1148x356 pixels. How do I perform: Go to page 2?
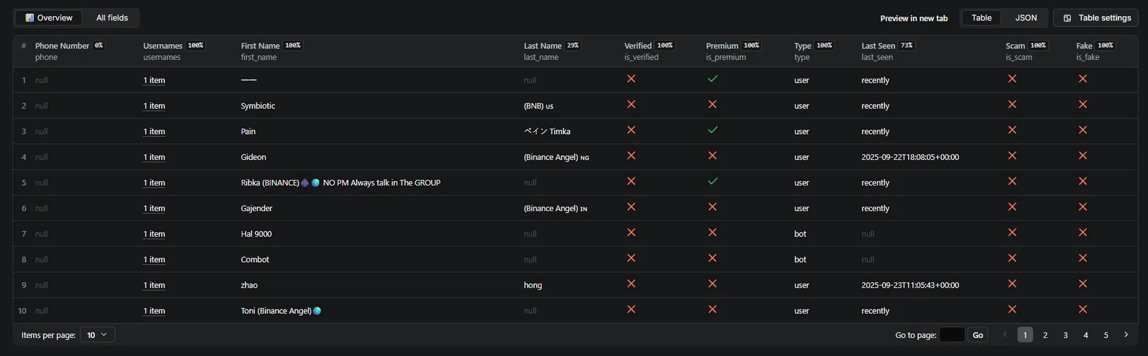1045,335
